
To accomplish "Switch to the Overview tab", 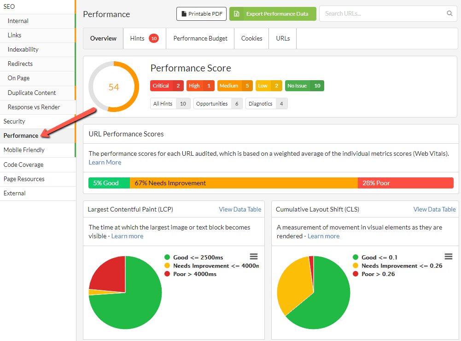I will [103, 39].
